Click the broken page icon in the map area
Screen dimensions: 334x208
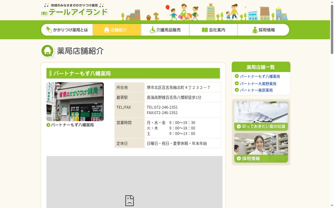pyautogui.click(x=129, y=201)
